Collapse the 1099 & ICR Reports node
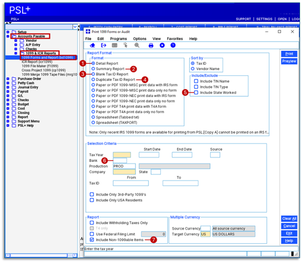Viewport: 302px width, 262px height. [x=16, y=53]
